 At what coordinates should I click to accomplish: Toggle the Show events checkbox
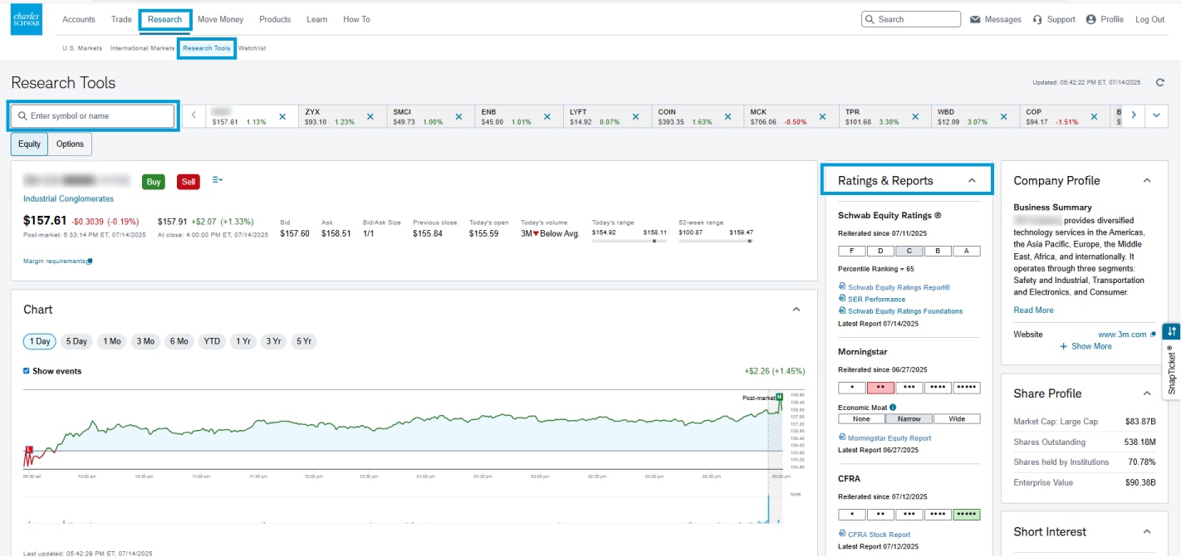click(27, 371)
